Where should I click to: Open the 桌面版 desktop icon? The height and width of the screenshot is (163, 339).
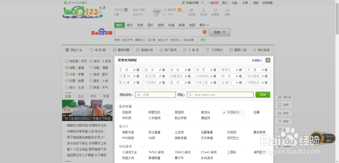point(215,12)
